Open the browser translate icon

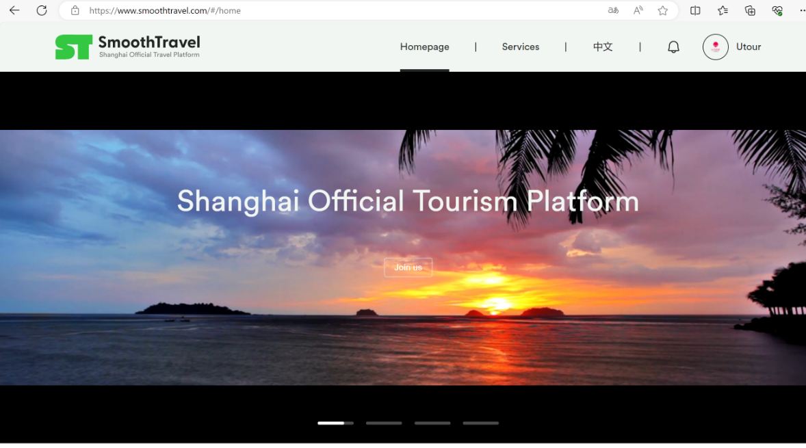[x=613, y=10]
